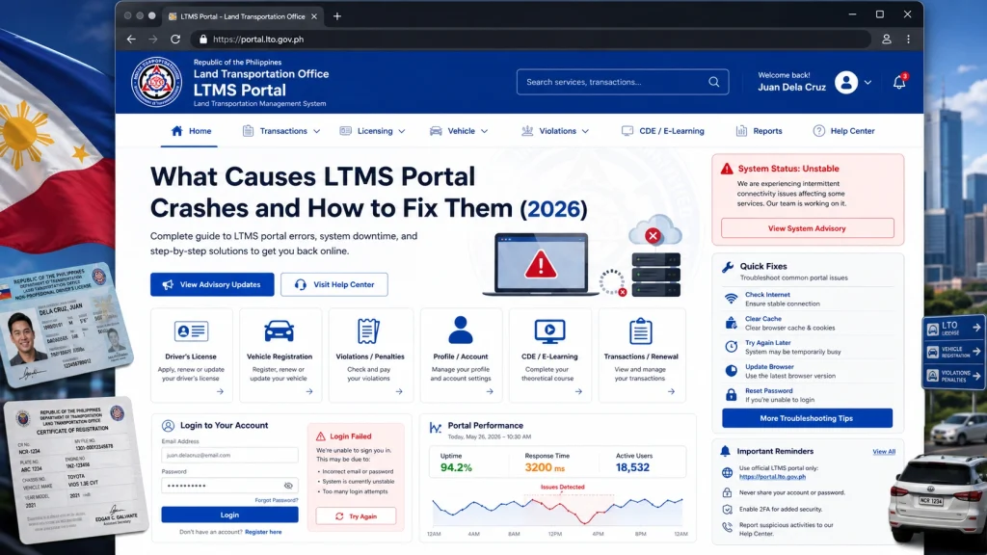This screenshot has width=987, height=555.
Task: Close the LTMS Portal browser tab
Action: pos(314,16)
